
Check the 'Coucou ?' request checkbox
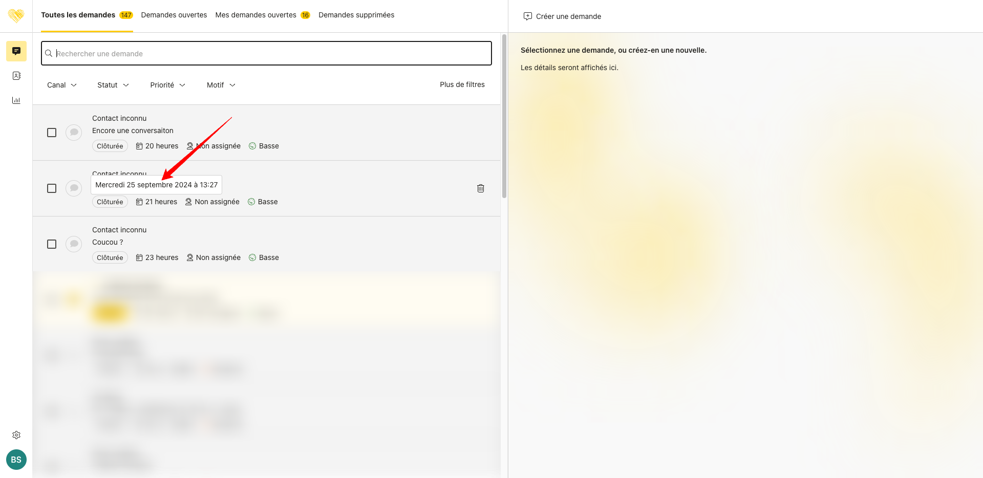click(x=52, y=244)
